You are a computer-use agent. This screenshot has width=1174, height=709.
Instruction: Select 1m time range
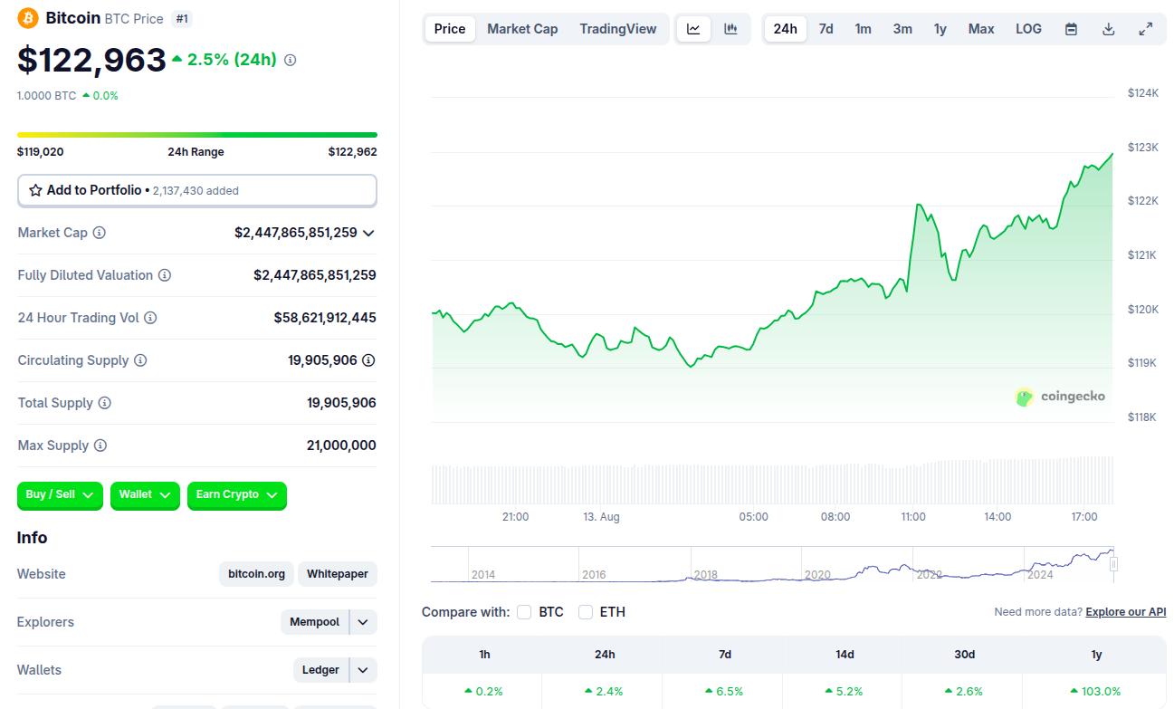[x=864, y=29]
